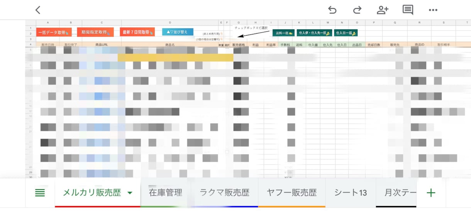Select the 手数料 header cell
Screen dimensions: 471x218
click(x=285, y=45)
